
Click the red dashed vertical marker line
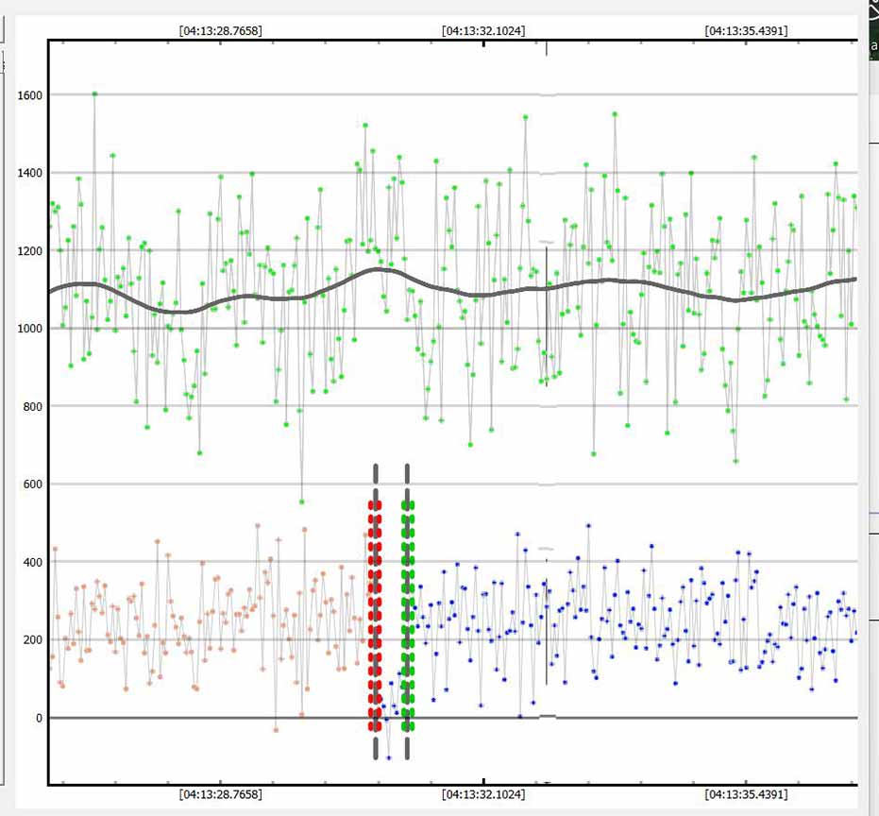(375, 614)
